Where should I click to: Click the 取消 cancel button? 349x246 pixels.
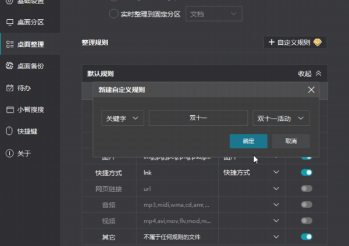[291, 141]
